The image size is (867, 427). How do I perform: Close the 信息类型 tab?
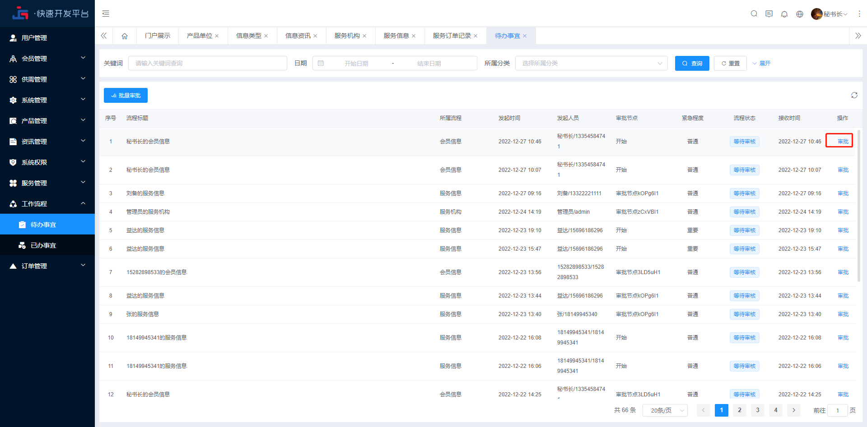pos(266,36)
